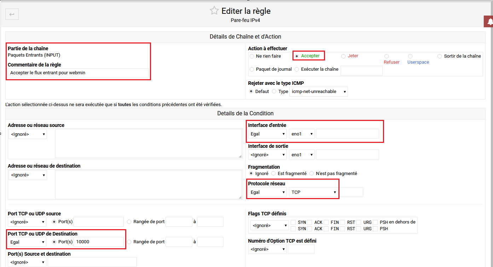Choose "Sortir de la chaîne" action
493x267 pixels.
pos(439,56)
